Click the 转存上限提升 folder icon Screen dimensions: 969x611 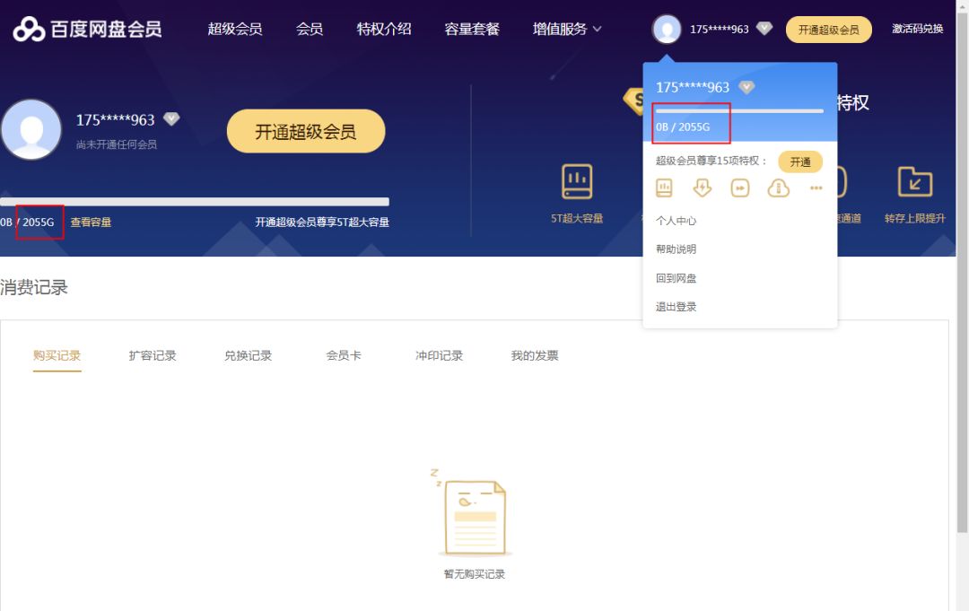(914, 182)
